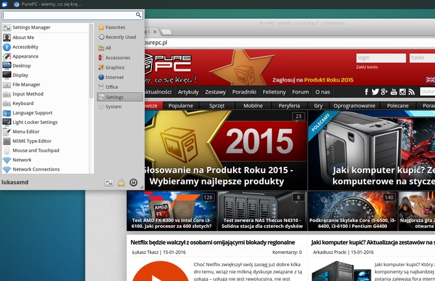Open Mouse and Touchpad settings

click(x=45, y=151)
